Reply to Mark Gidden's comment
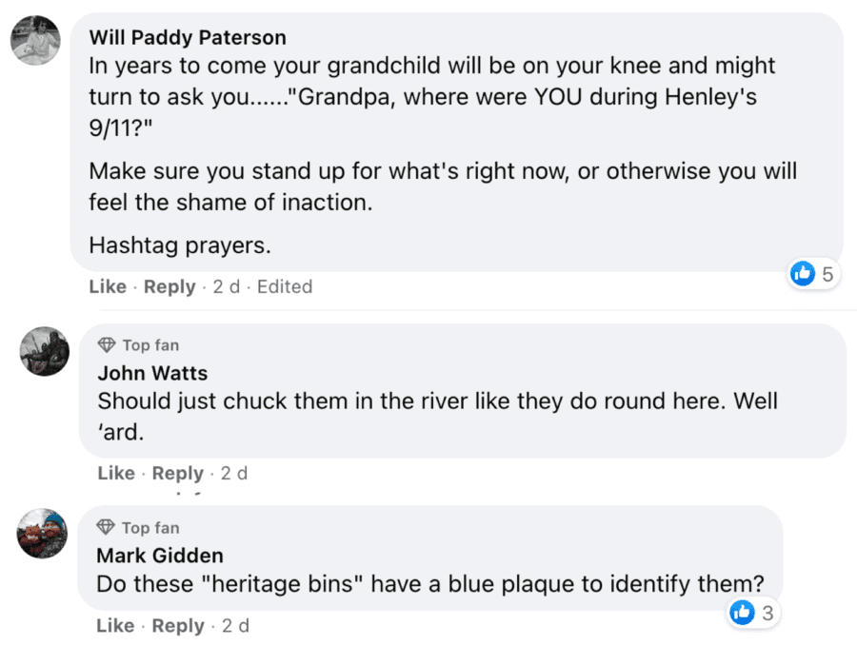The image size is (857, 645). (x=178, y=626)
